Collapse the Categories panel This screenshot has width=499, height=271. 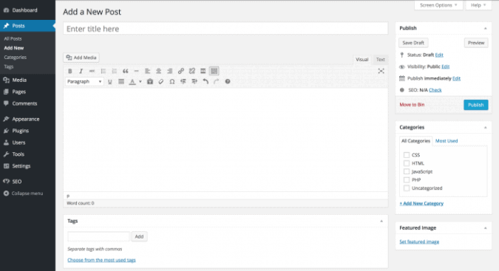485,128
